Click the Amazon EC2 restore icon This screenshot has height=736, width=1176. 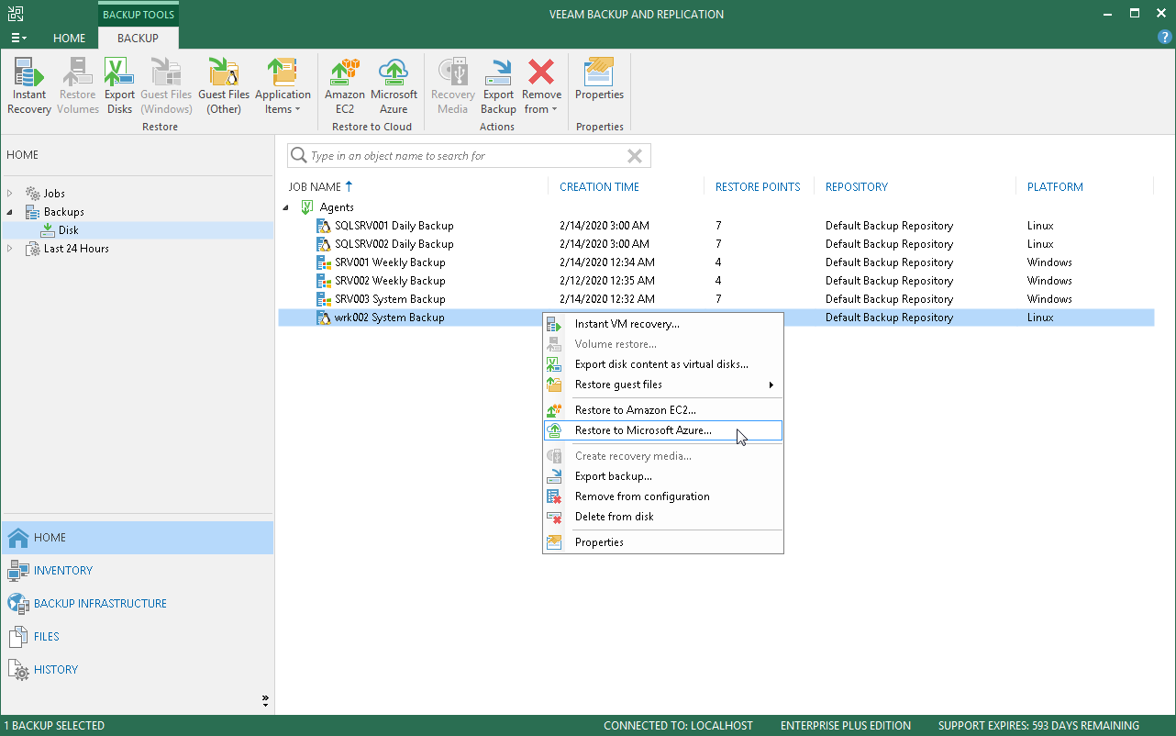(x=345, y=86)
